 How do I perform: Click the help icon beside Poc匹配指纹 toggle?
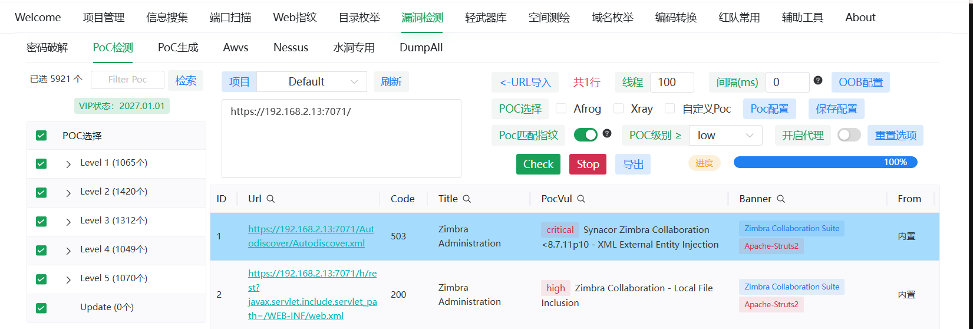[607, 134]
